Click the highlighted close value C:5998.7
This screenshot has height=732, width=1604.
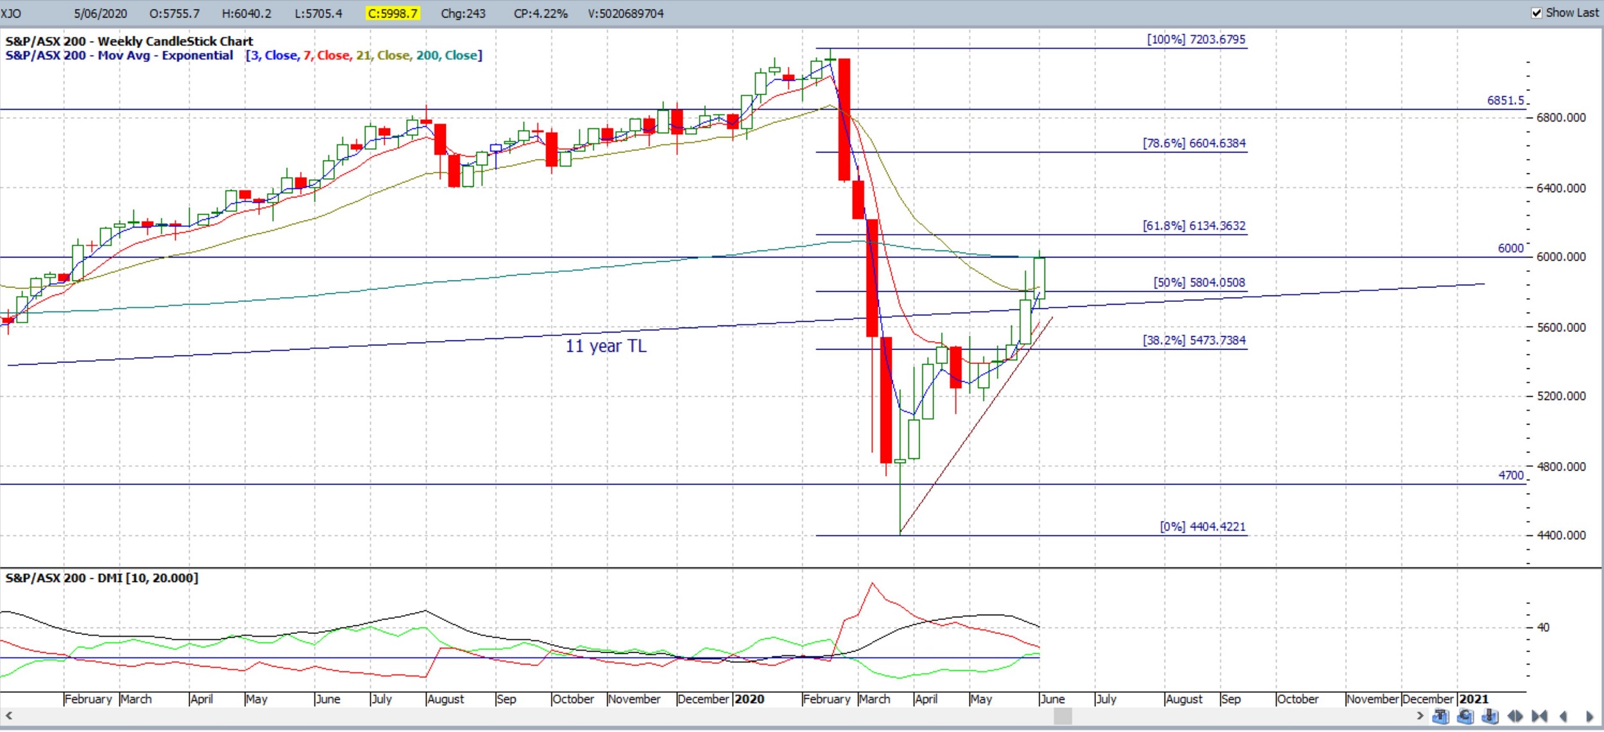pyautogui.click(x=393, y=13)
